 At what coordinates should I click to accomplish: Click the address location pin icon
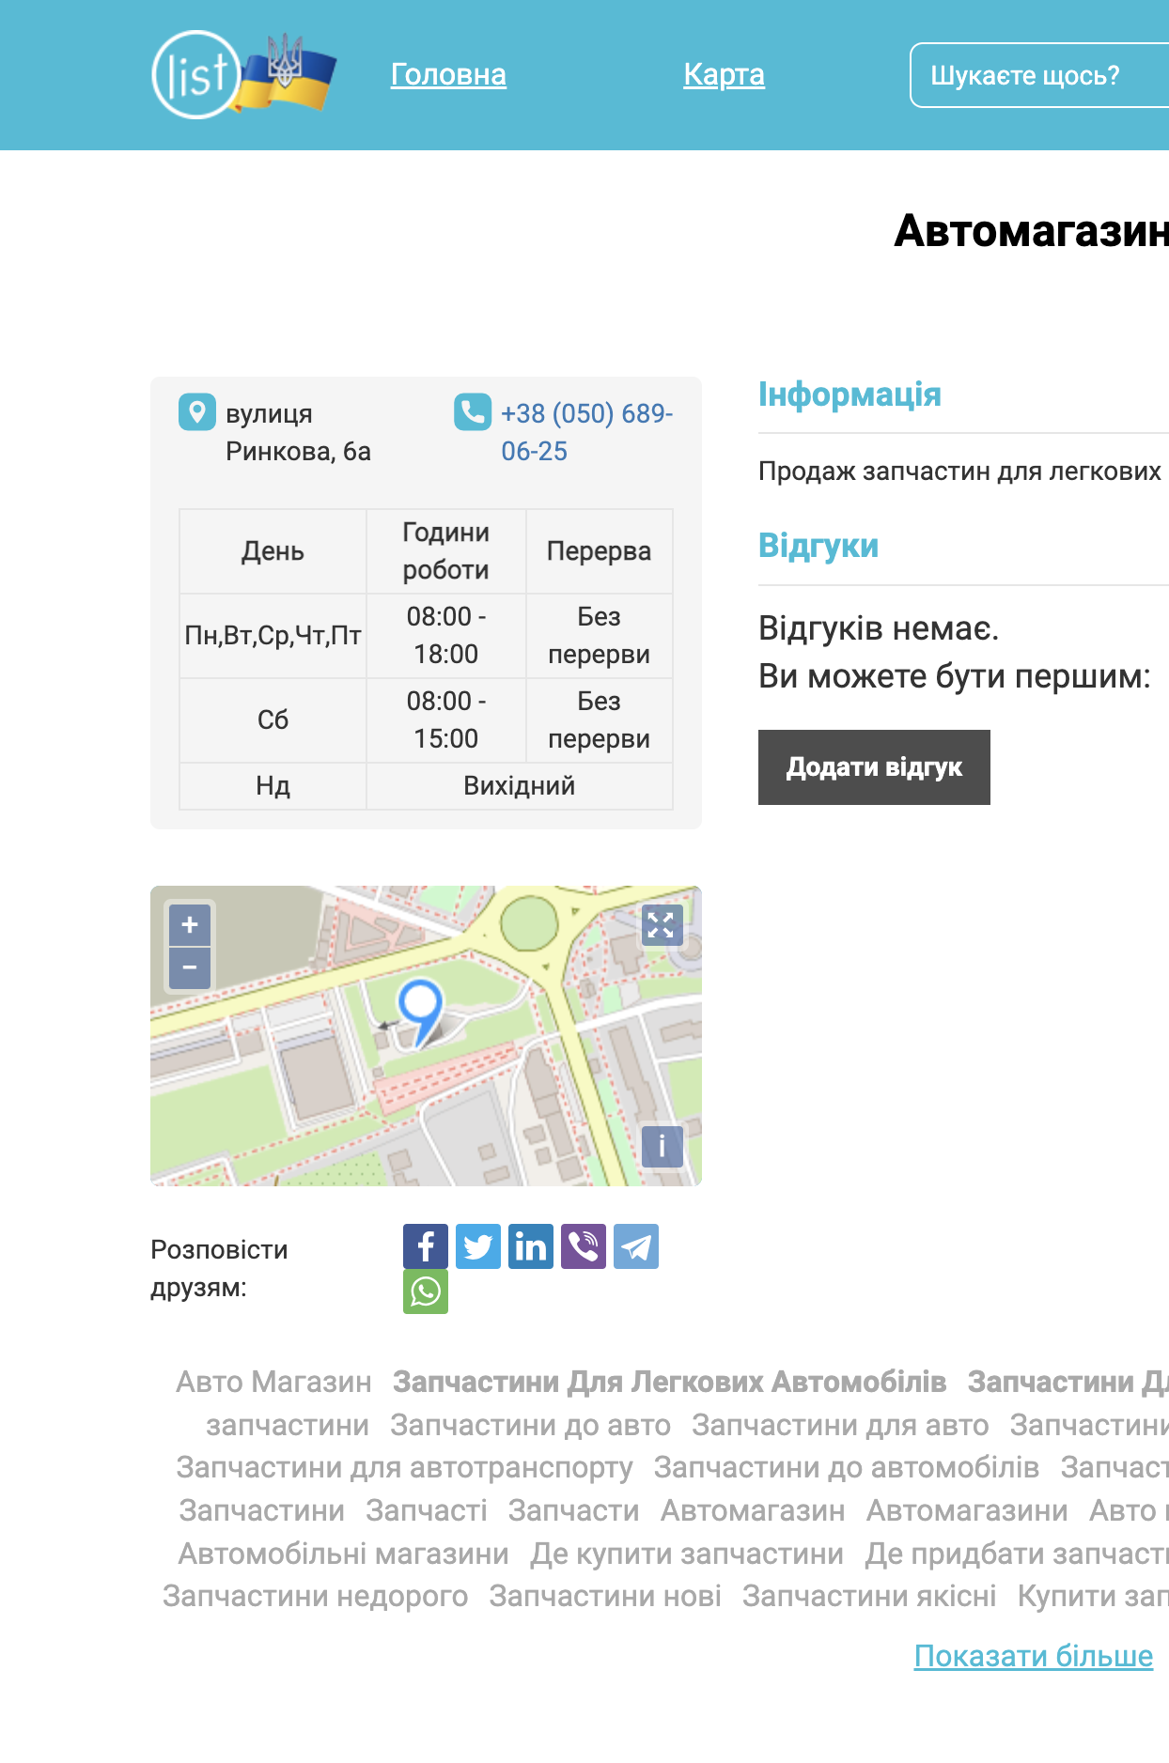[x=197, y=412]
